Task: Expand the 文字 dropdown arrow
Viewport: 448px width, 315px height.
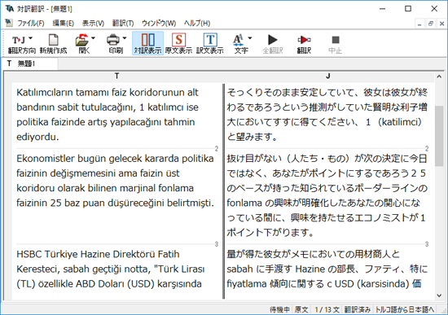Action: click(x=250, y=38)
